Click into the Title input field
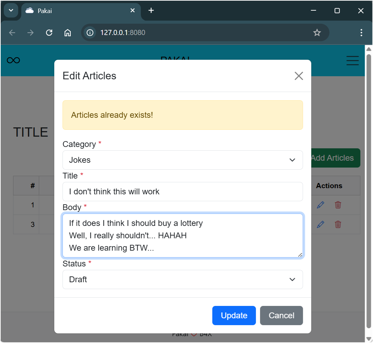This screenshot has height=343, width=373. pyautogui.click(x=182, y=192)
